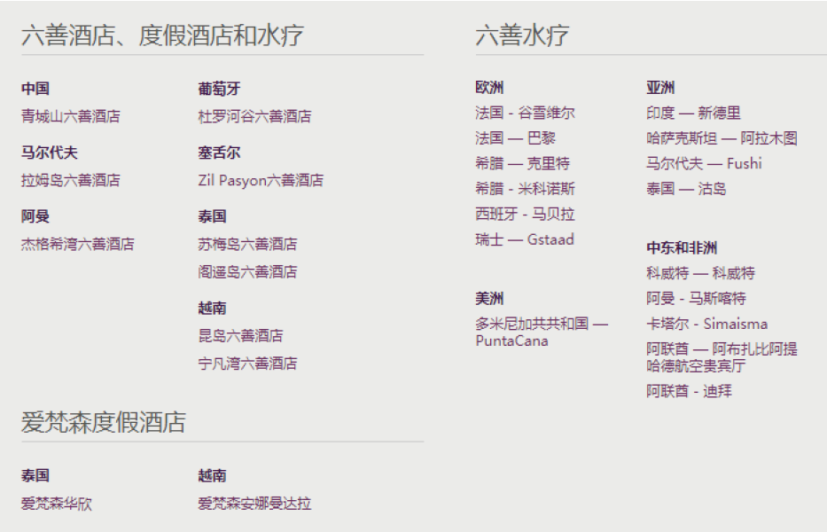The width and height of the screenshot is (827, 532).
Task: Open 阁遥岛六善酒店 link
Action: [x=247, y=272]
